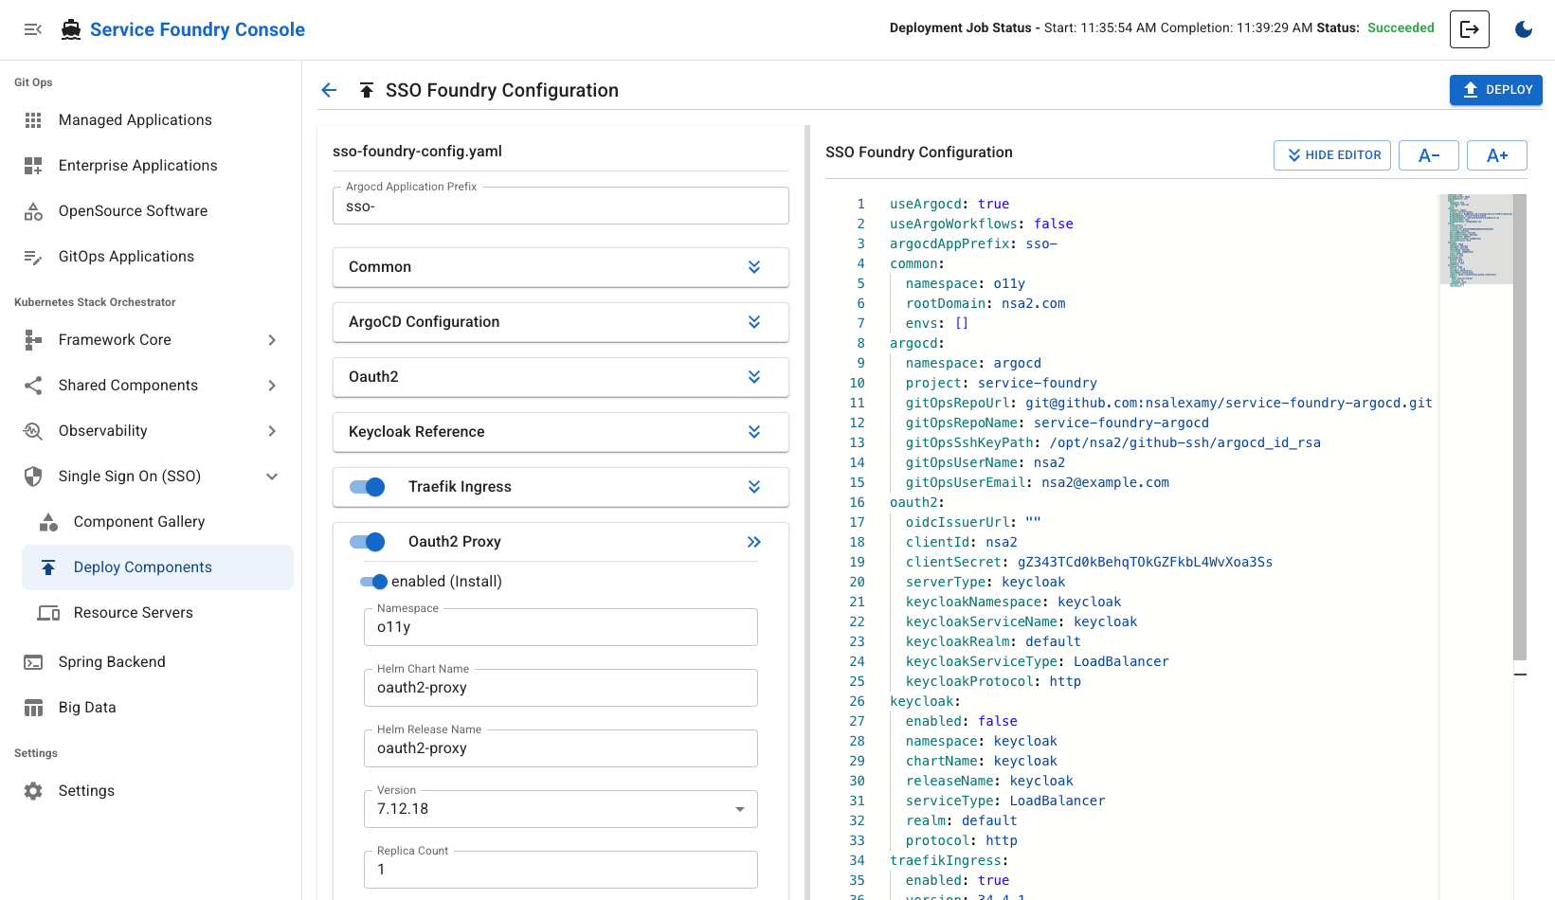Image resolution: width=1555 pixels, height=900 pixels.
Task: Click the Service Foundry Console title link
Action: pos(197,29)
